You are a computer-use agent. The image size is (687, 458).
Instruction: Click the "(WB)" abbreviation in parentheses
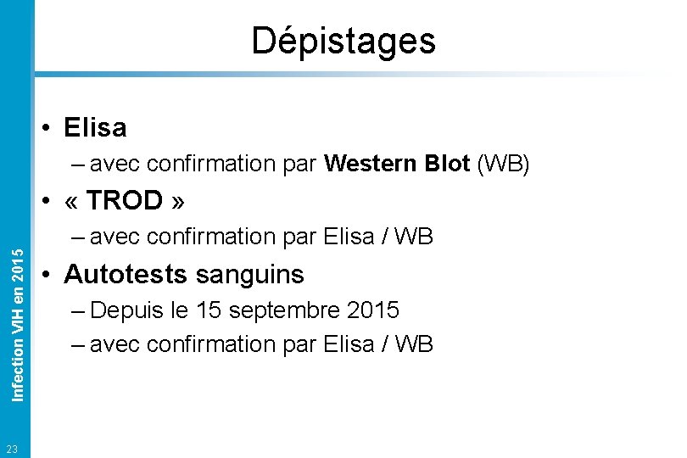coord(503,163)
